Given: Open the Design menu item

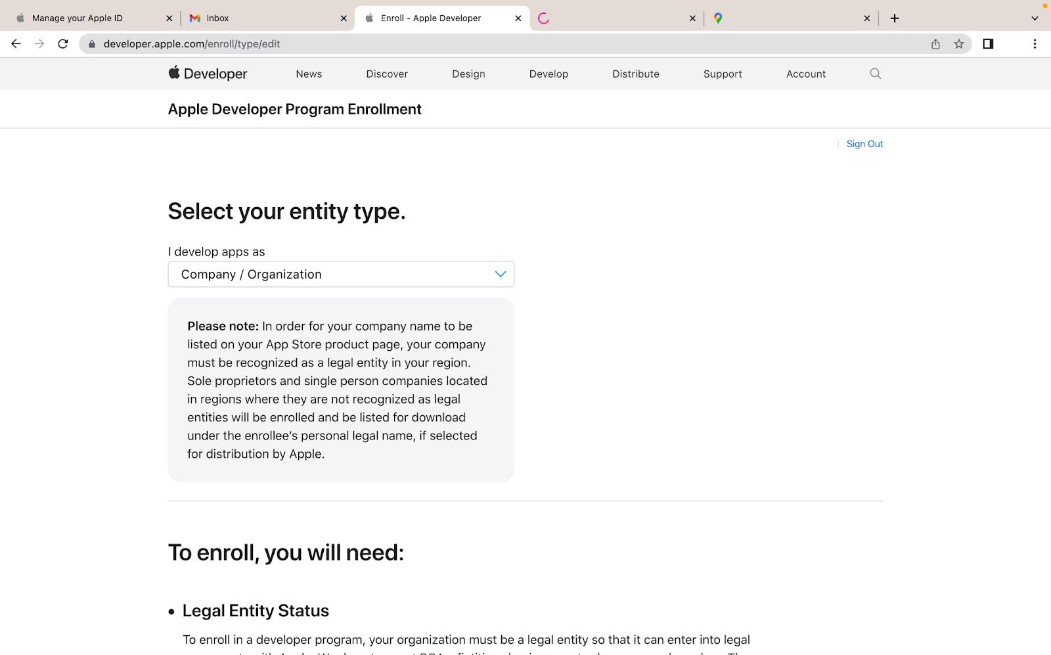Looking at the screenshot, I should (468, 74).
